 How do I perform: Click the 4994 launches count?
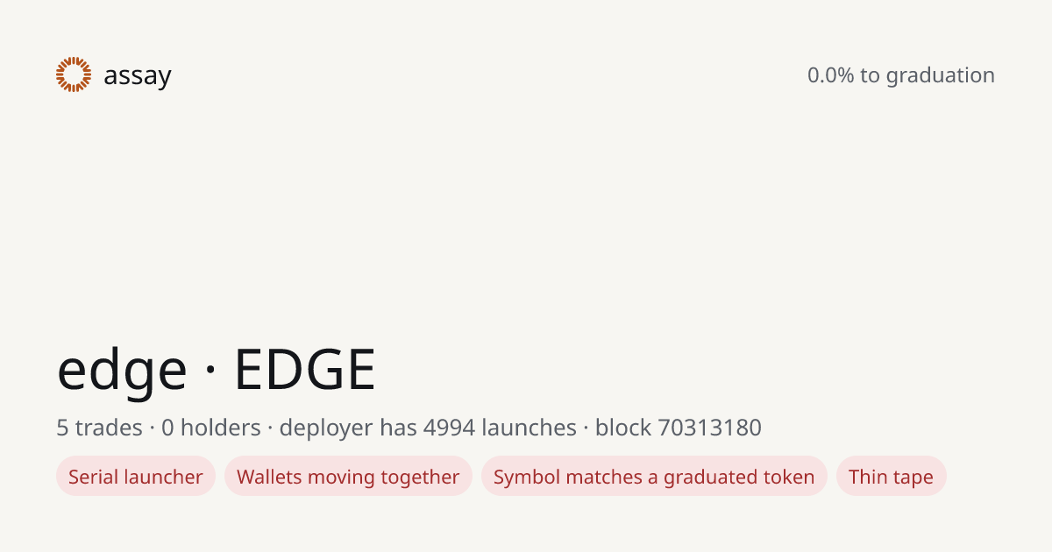(x=500, y=428)
